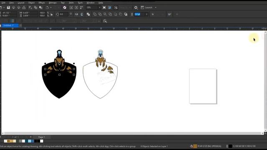The width and height of the screenshot is (267, 150).
Task: Click the Weld shapes icon
Action: [x=95, y=14]
